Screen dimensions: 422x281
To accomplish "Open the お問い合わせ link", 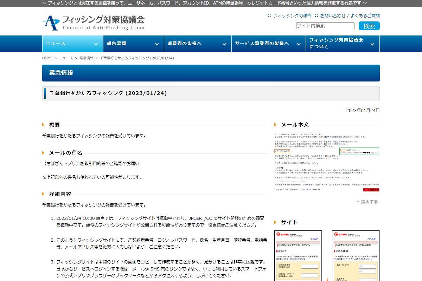I will [x=333, y=15].
